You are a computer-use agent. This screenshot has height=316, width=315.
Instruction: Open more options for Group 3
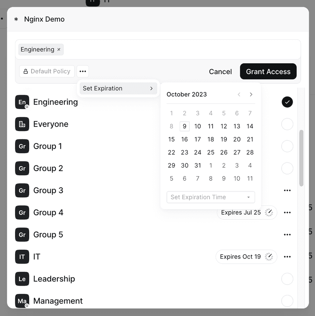click(287, 191)
